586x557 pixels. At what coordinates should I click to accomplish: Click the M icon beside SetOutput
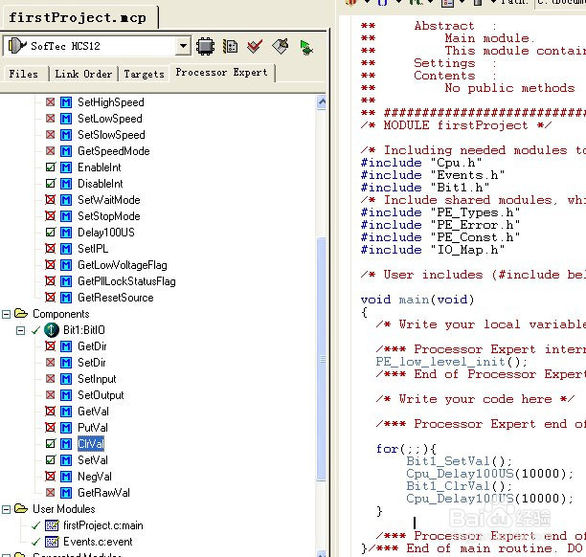[66, 395]
